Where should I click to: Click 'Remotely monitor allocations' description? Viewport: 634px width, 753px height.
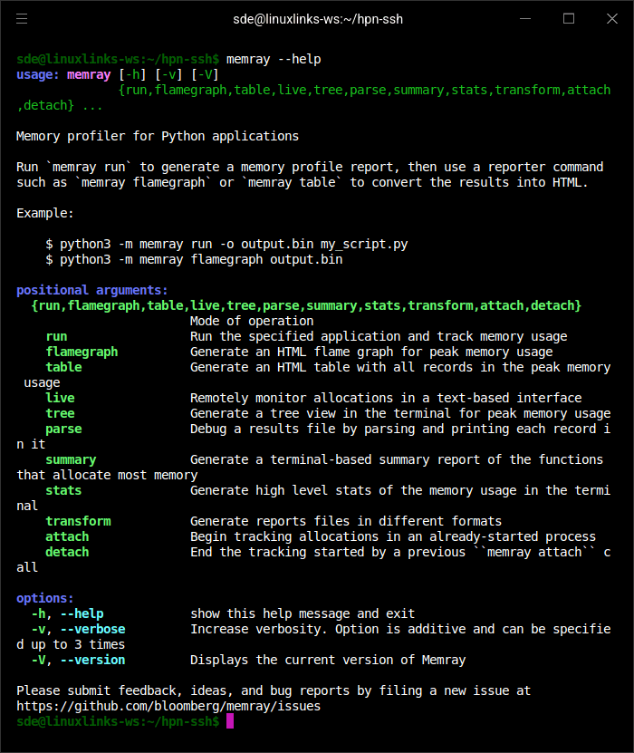click(386, 398)
